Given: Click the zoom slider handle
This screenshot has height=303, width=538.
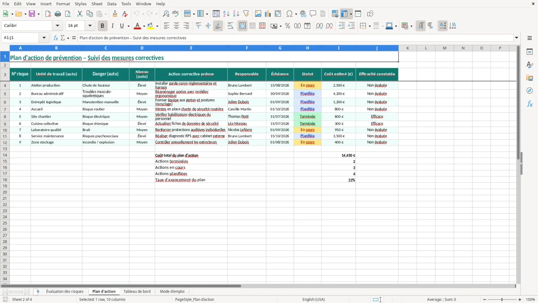Looking at the screenshot, I should [x=502, y=299].
